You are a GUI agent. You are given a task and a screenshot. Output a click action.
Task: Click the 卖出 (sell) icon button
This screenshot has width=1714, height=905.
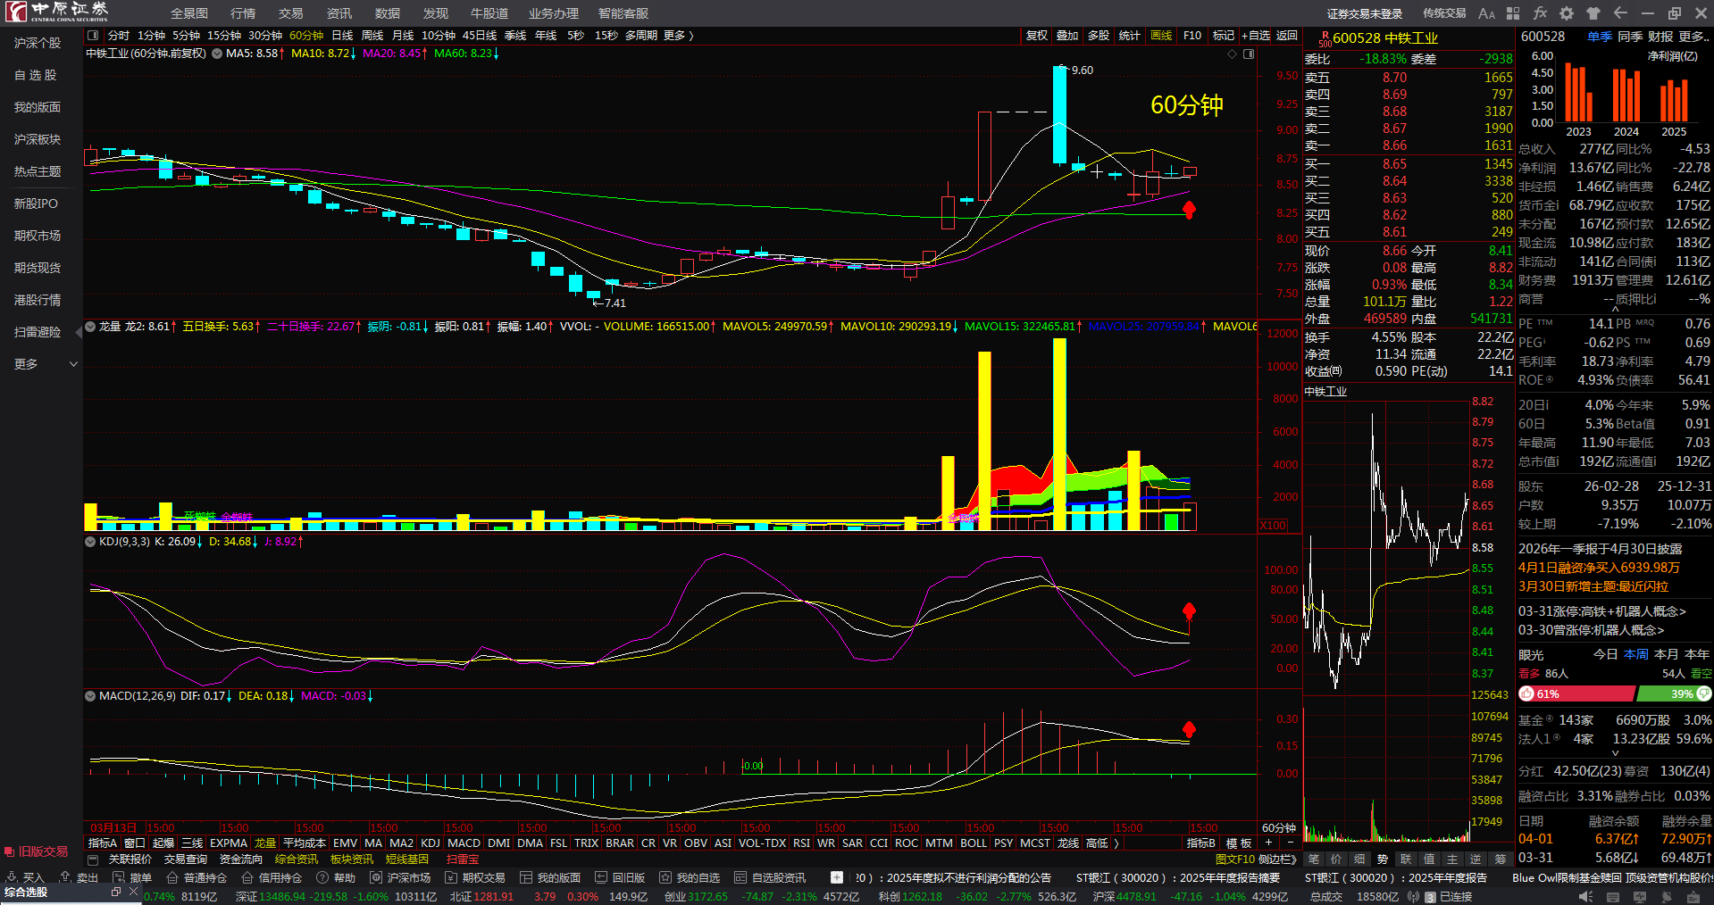[79, 877]
